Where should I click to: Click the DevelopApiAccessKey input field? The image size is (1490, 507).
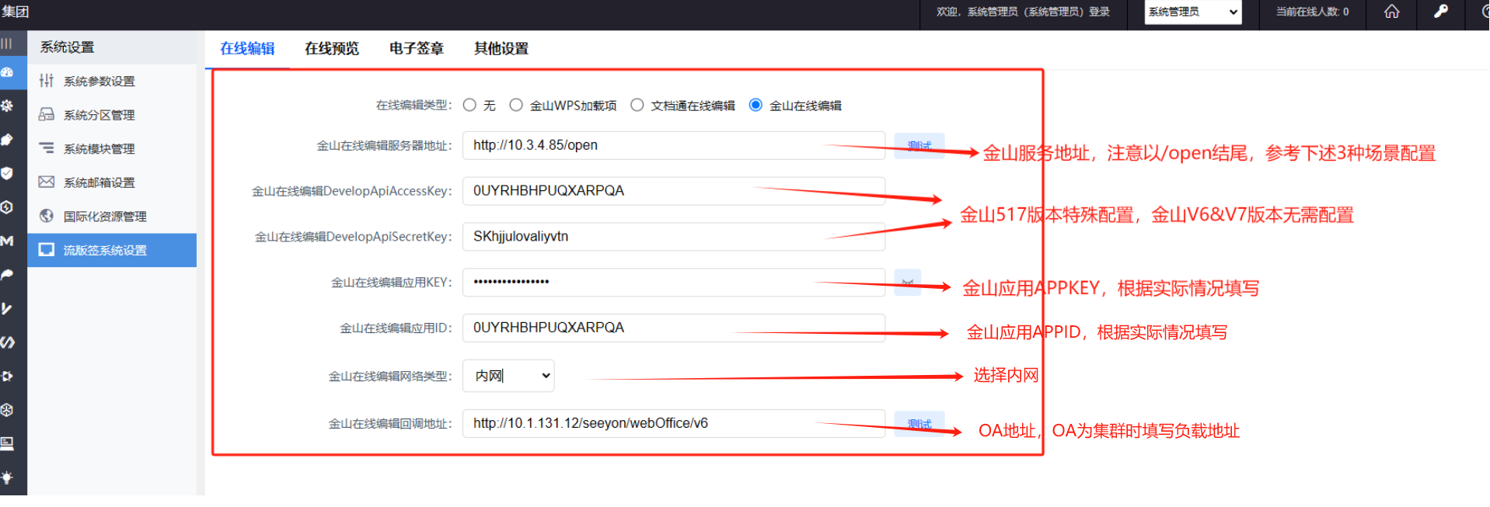[674, 191]
